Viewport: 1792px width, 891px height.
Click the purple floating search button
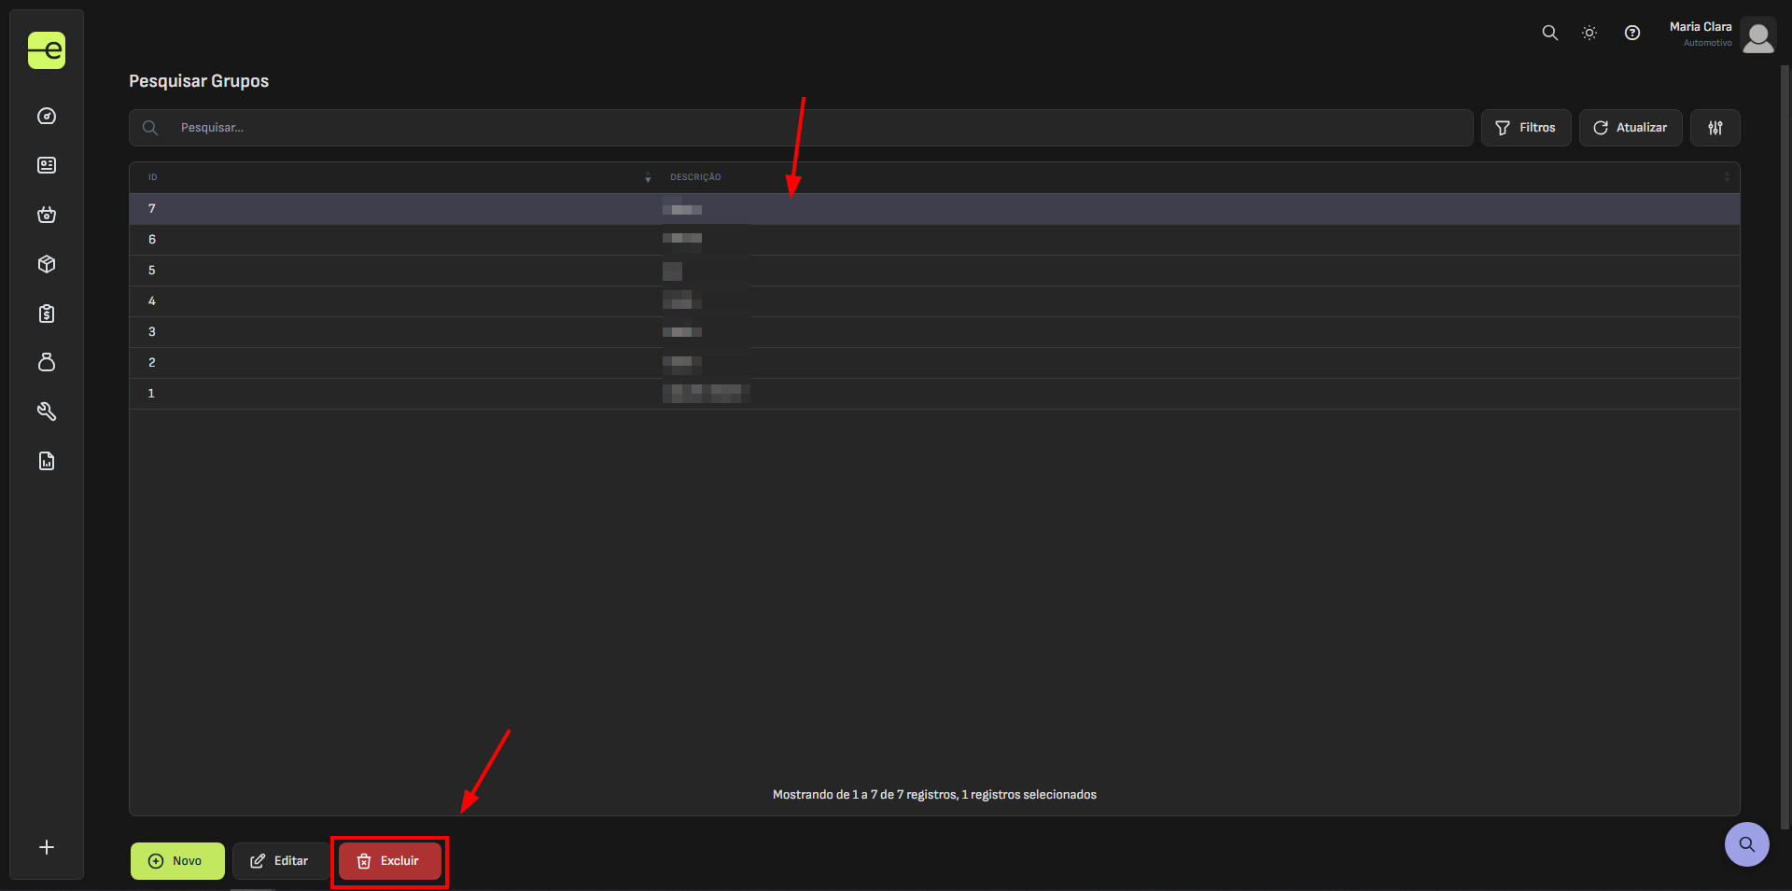point(1747,844)
